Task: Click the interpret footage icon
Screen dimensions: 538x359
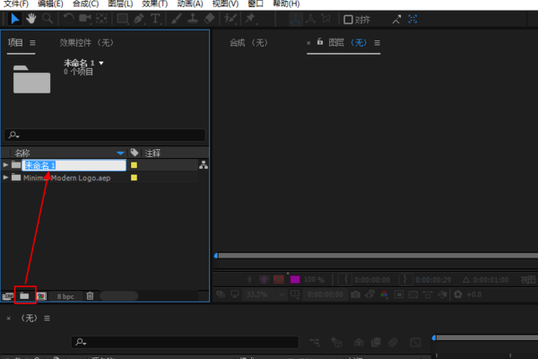Action: pos(8,295)
